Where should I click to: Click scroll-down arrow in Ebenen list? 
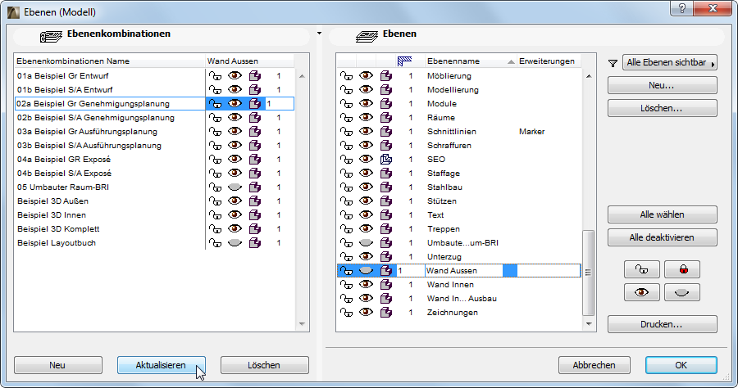pyautogui.click(x=589, y=324)
